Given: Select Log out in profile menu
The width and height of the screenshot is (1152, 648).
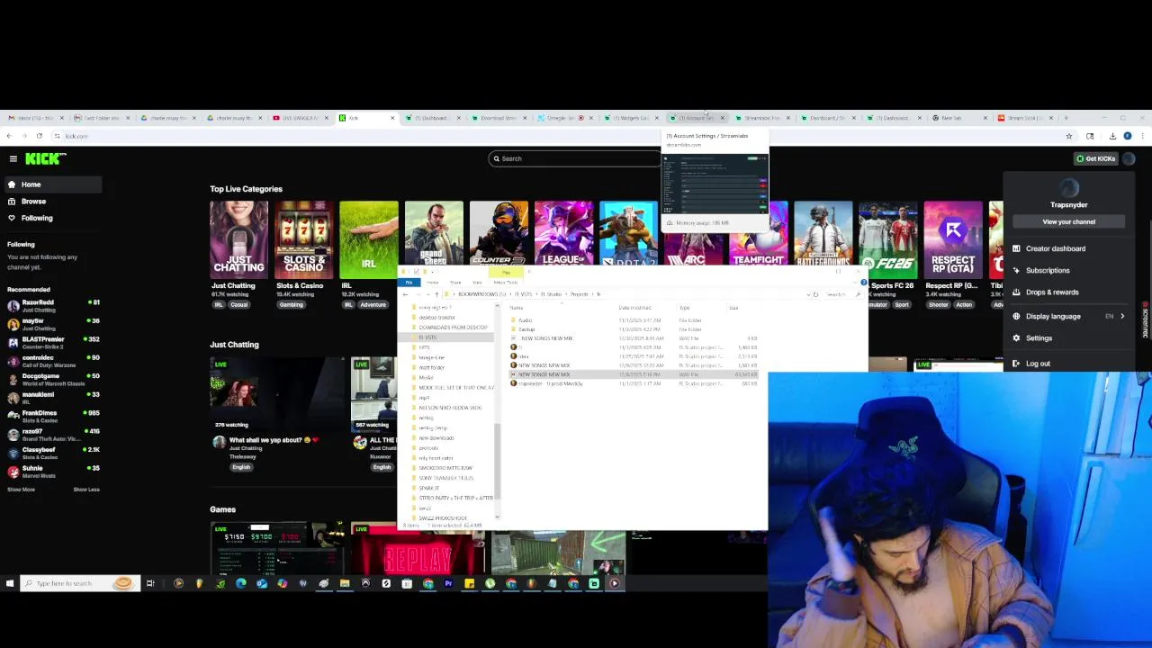Looking at the screenshot, I should (x=1068, y=364).
